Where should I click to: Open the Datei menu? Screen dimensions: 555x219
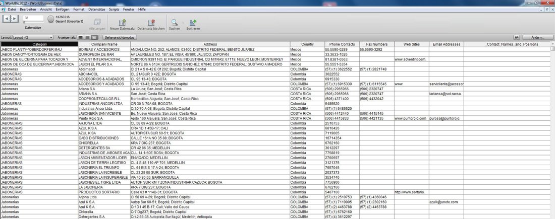tap(12, 10)
